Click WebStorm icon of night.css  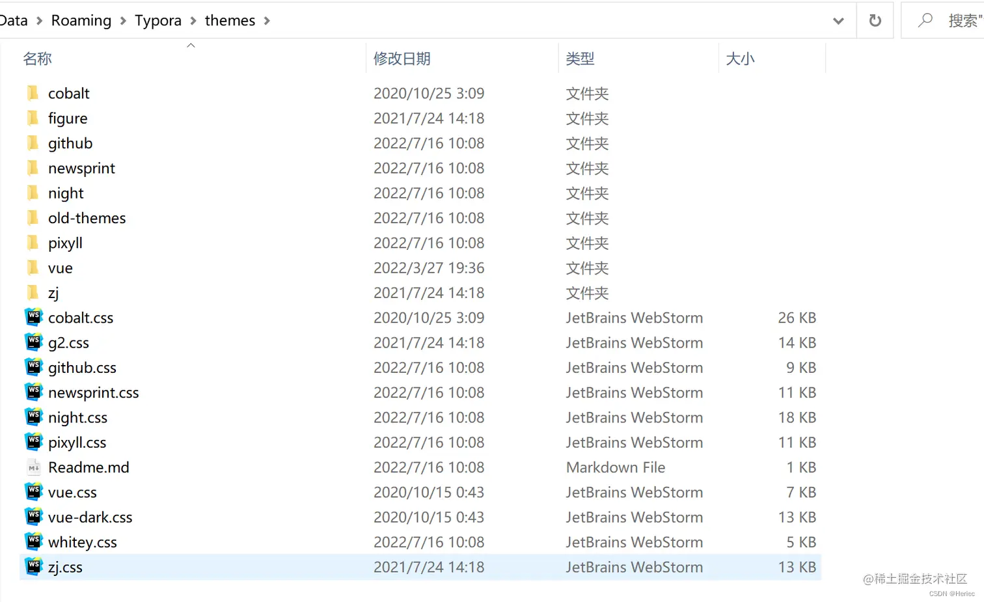[34, 417]
